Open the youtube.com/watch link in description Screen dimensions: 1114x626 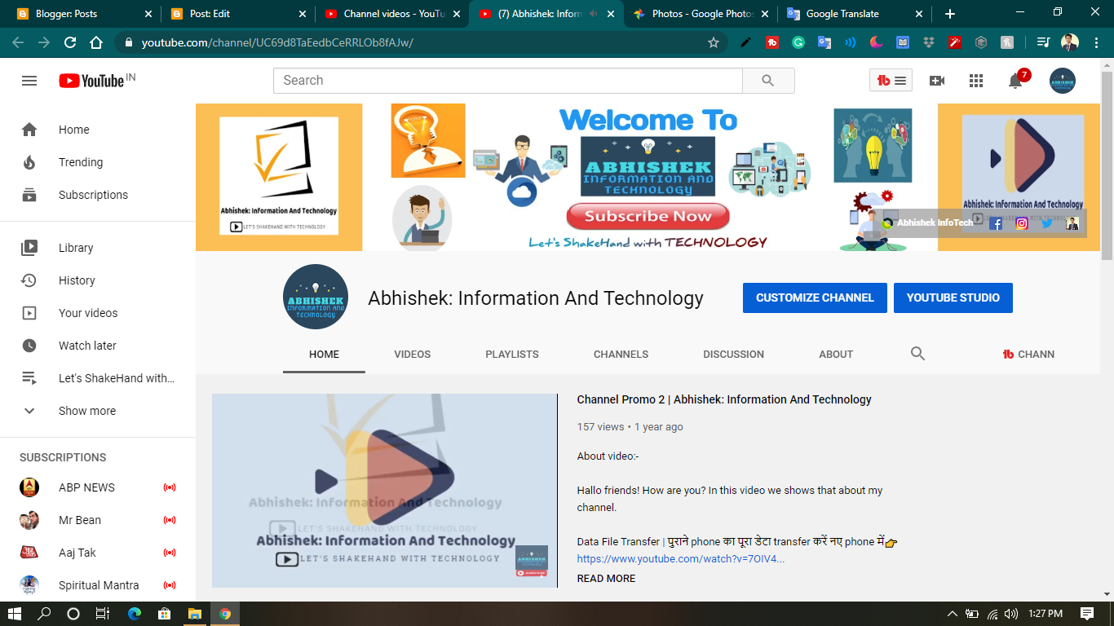point(681,559)
